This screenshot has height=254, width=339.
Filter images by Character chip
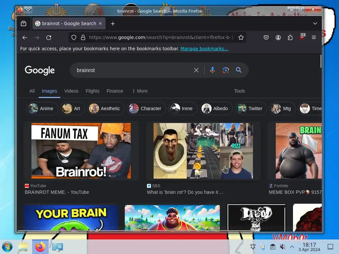[146, 108]
